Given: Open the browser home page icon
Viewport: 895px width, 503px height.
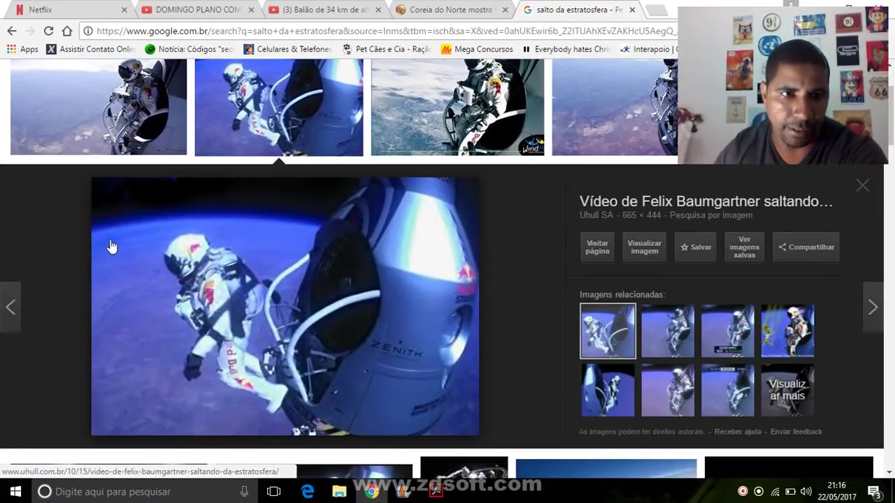Looking at the screenshot, I should coord(67,31).
